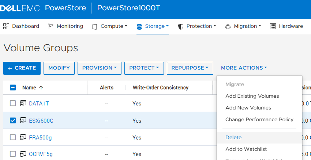This screenshot has height=160, width=311.
Task: Tick the OCRVF5g row checkbox
Action: [x=13, y=154]
